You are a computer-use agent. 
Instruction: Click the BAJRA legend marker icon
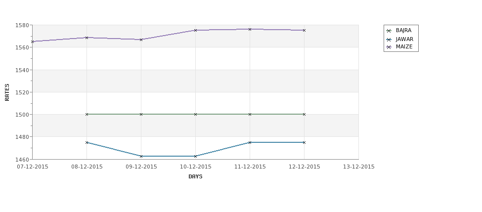click(x=389, y=31)
